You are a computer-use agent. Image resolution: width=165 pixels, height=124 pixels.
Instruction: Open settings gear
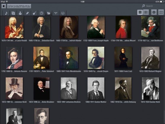[154, 12]
